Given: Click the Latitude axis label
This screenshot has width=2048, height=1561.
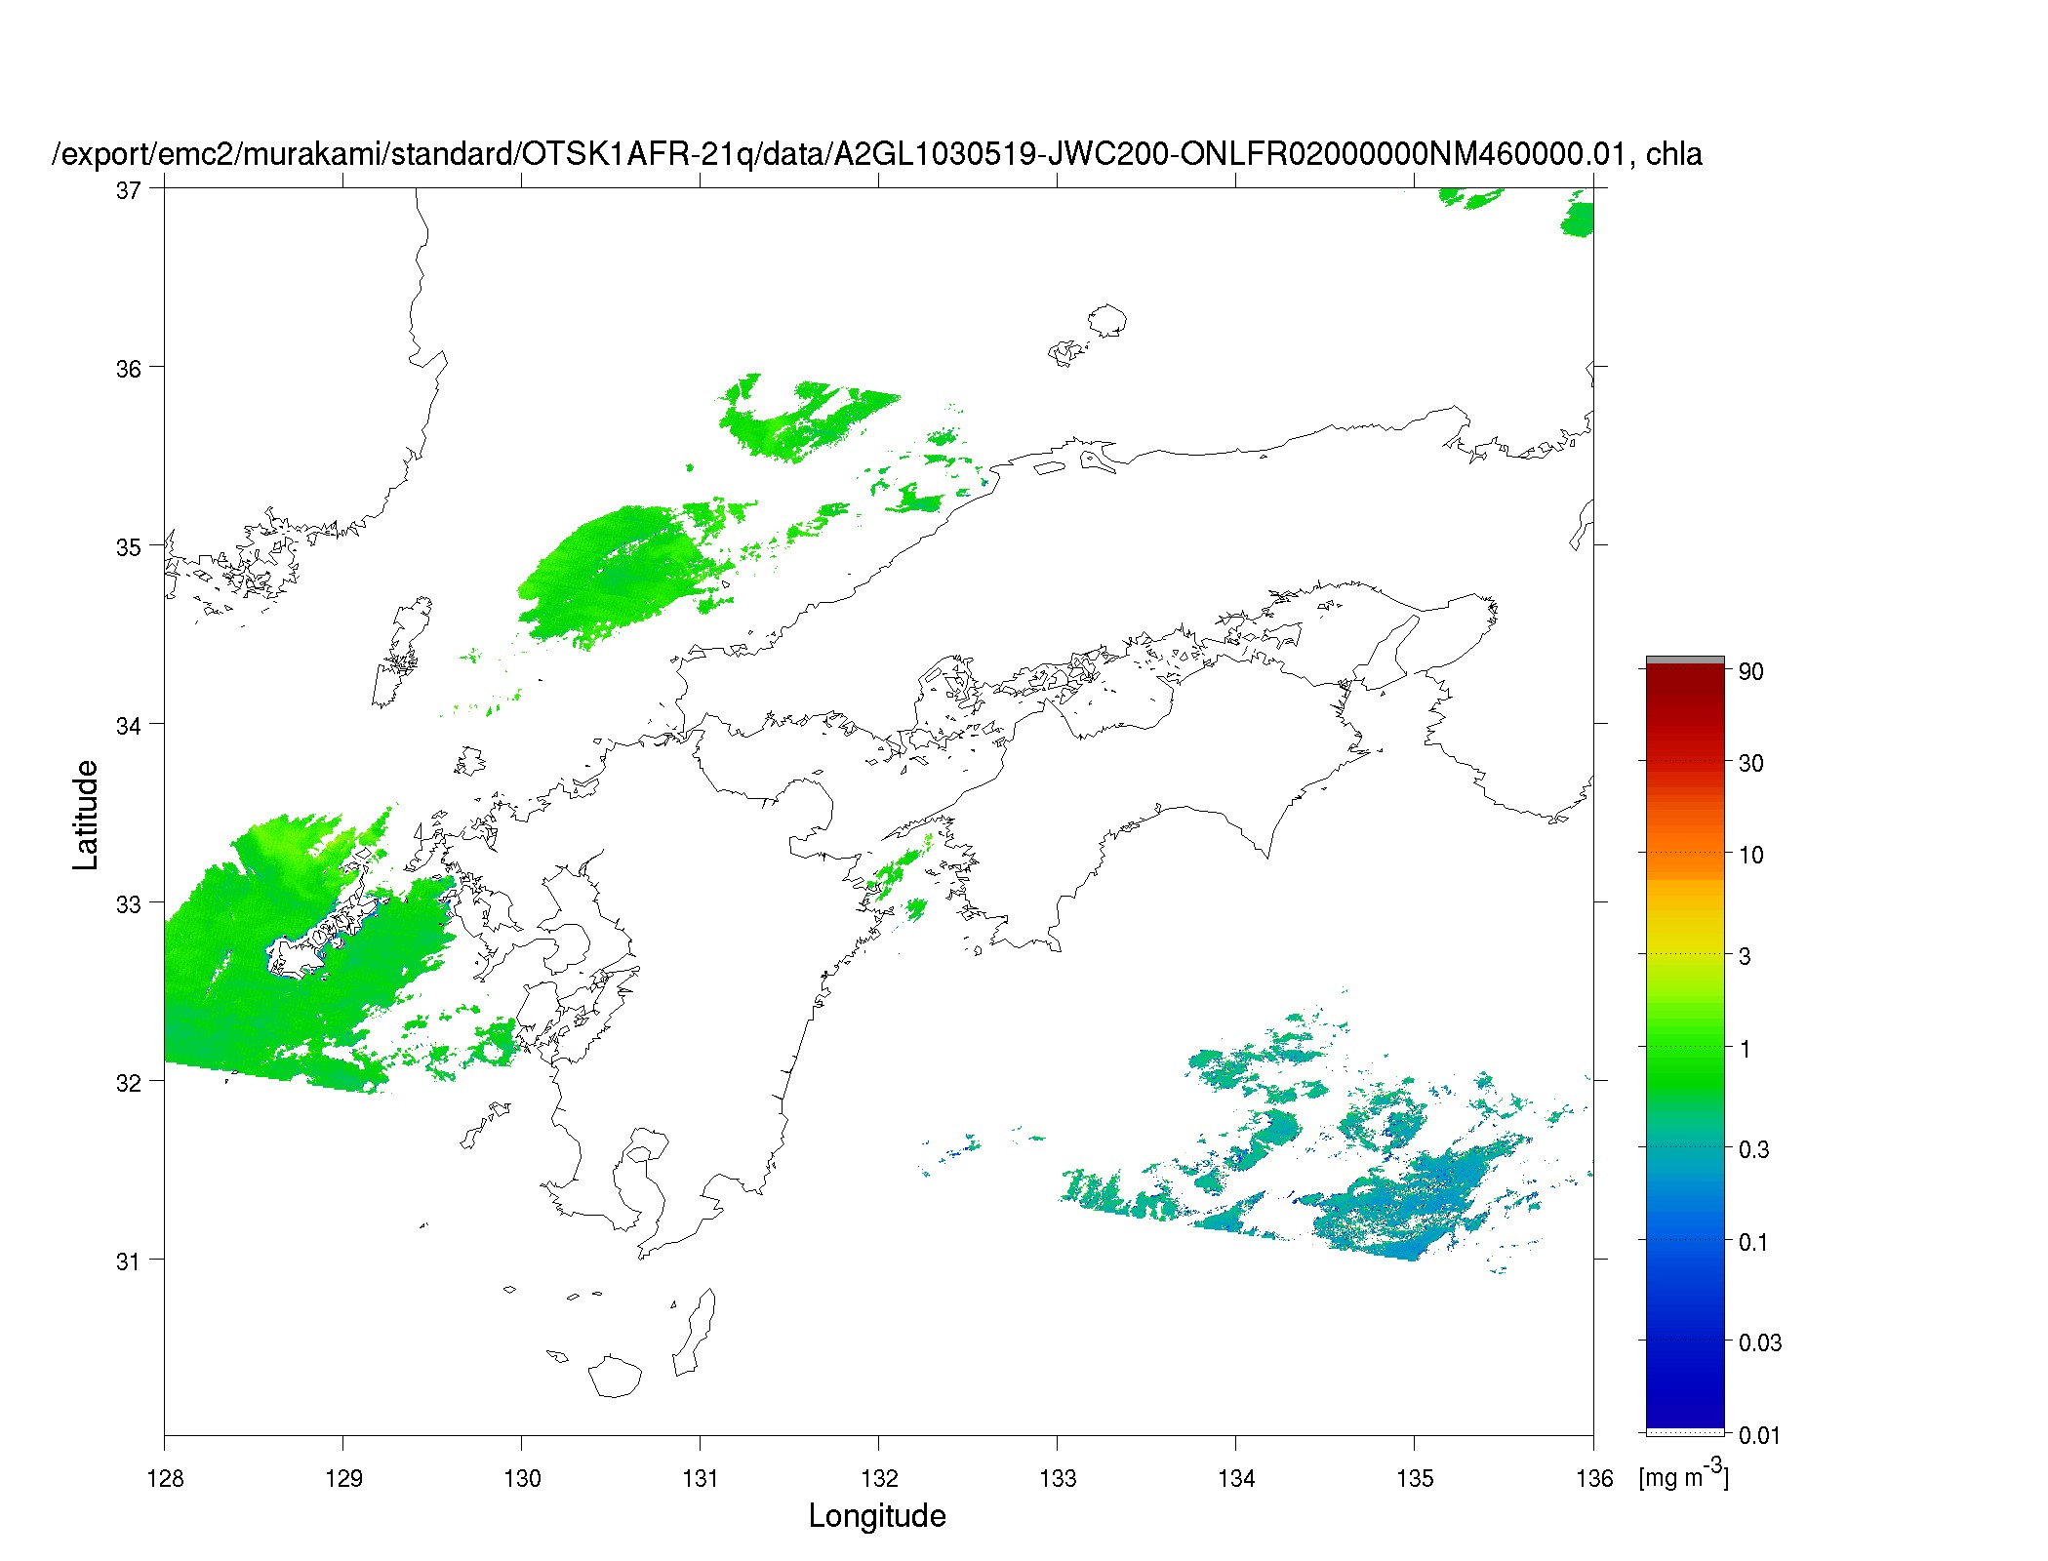Looking at the screenshot, I should coord(86,816).
